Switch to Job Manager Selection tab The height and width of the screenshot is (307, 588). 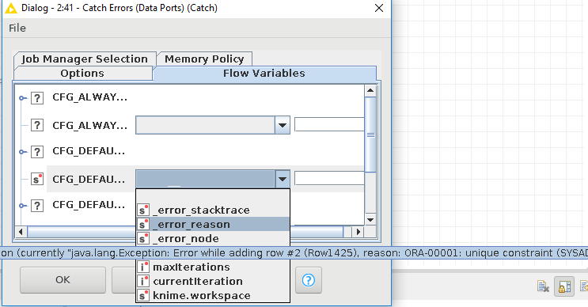tap(85, 59)
